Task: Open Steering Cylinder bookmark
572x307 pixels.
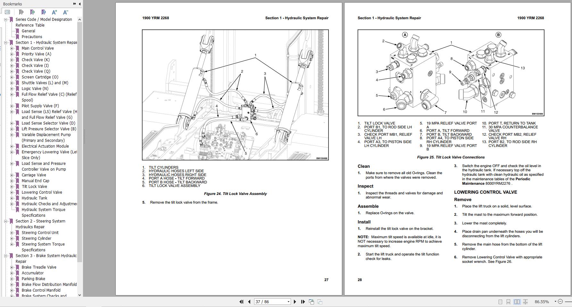Action: (x=36, y=238)
